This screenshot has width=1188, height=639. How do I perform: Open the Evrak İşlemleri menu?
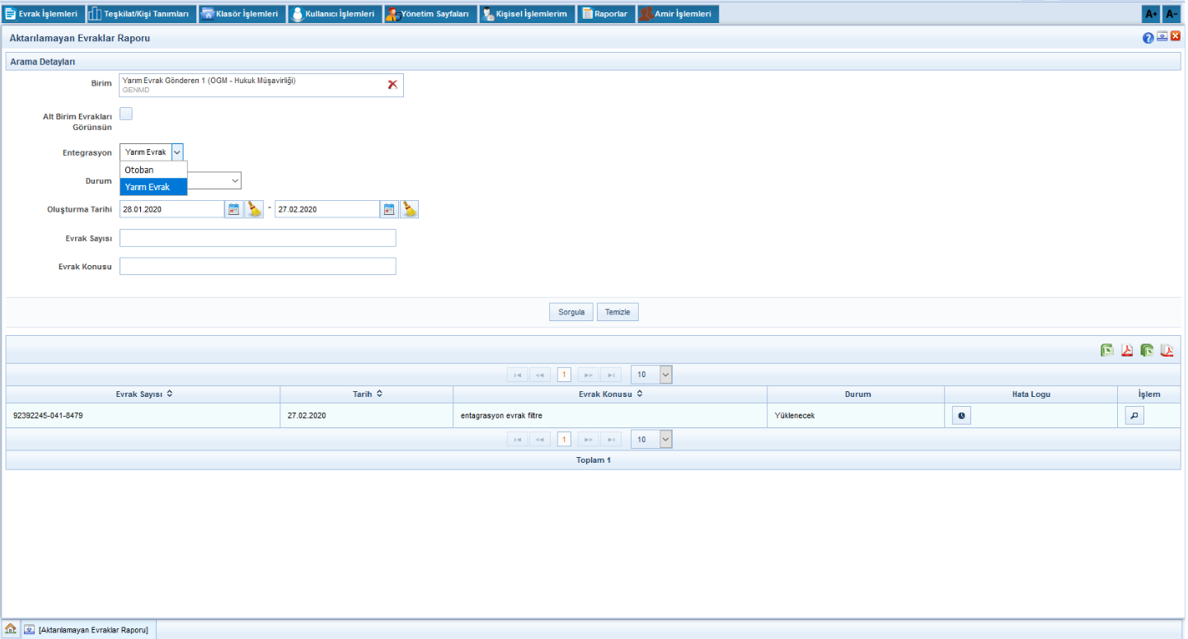pyautogui.click(x=43, y=14)
